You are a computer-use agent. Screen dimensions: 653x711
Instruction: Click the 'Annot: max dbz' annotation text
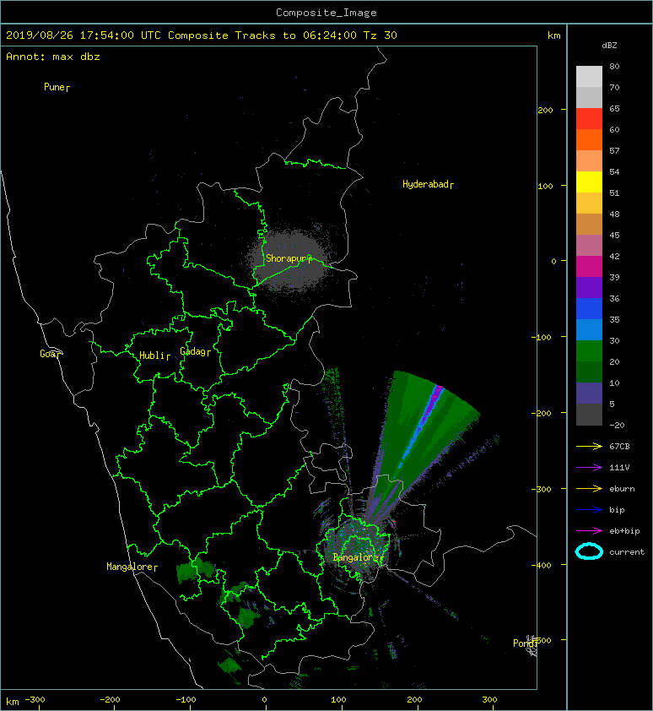53,57
